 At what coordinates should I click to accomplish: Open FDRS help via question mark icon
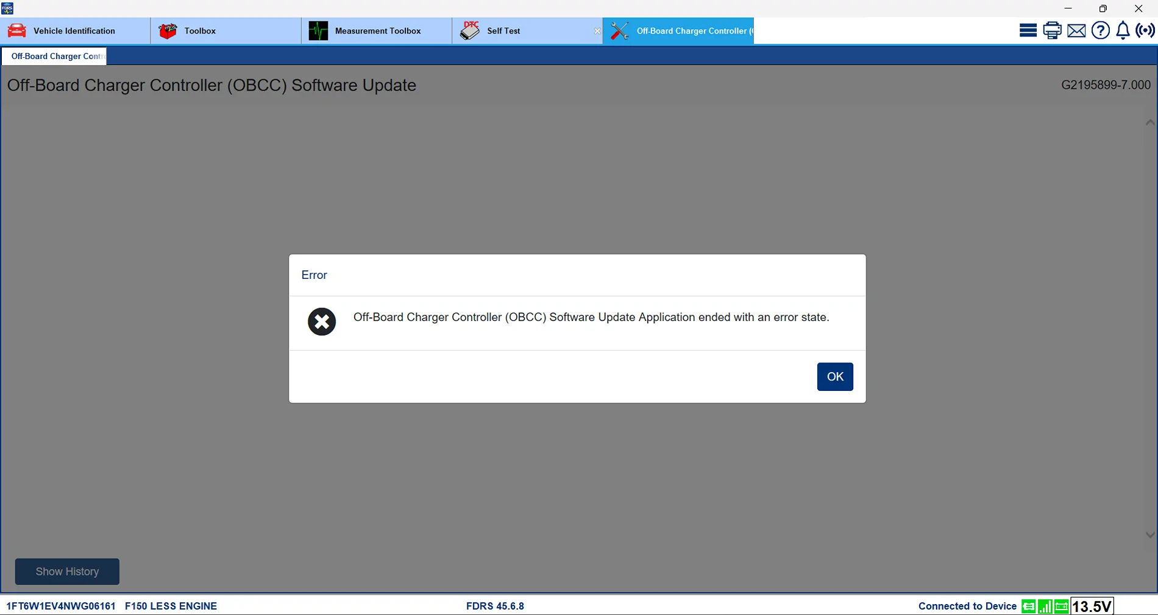tap(1101, 30)
